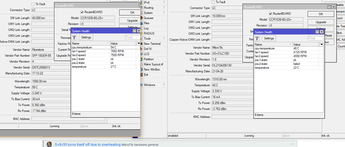The height and width of the screenshot is (147, 345).
Task: Click Upgrade in right RouterBOARD dialog
Action: [x=321, y=22]
